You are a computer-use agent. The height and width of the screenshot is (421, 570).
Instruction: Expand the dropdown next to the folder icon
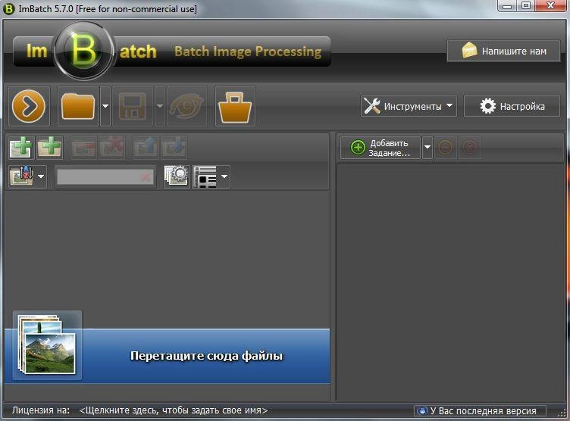click(105, 107)
